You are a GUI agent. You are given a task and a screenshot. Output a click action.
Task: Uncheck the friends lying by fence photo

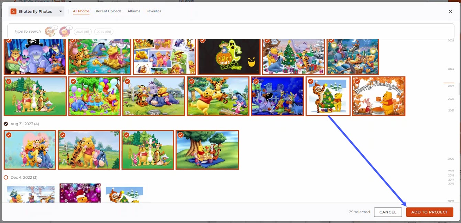(x=127, y=82)
